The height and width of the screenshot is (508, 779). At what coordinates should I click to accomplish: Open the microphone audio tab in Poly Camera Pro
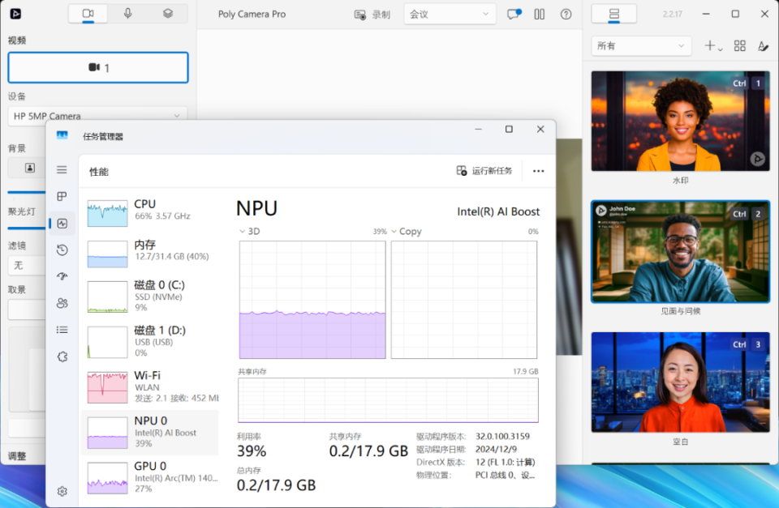tap(127, 14)
